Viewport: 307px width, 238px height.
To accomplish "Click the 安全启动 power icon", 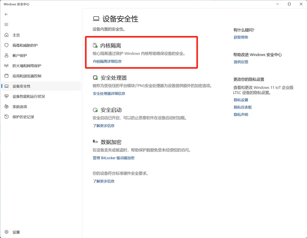I will (x=95, y=110).
